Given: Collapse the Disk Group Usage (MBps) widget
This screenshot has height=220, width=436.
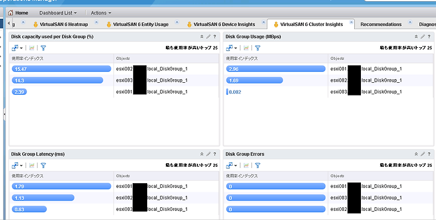Looking at the screenshot, I should (x=416, y=37).
